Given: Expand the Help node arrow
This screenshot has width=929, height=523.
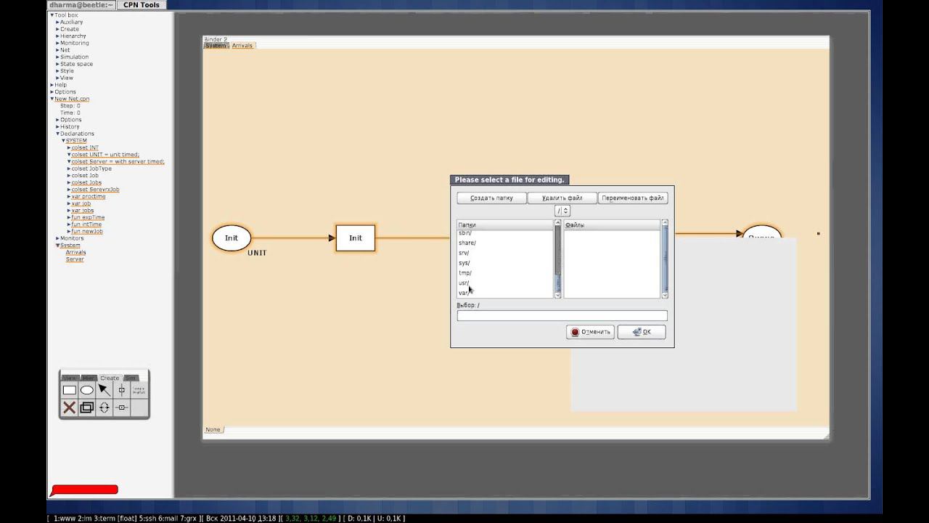Looking at the screenshot, I should [52, 85].
